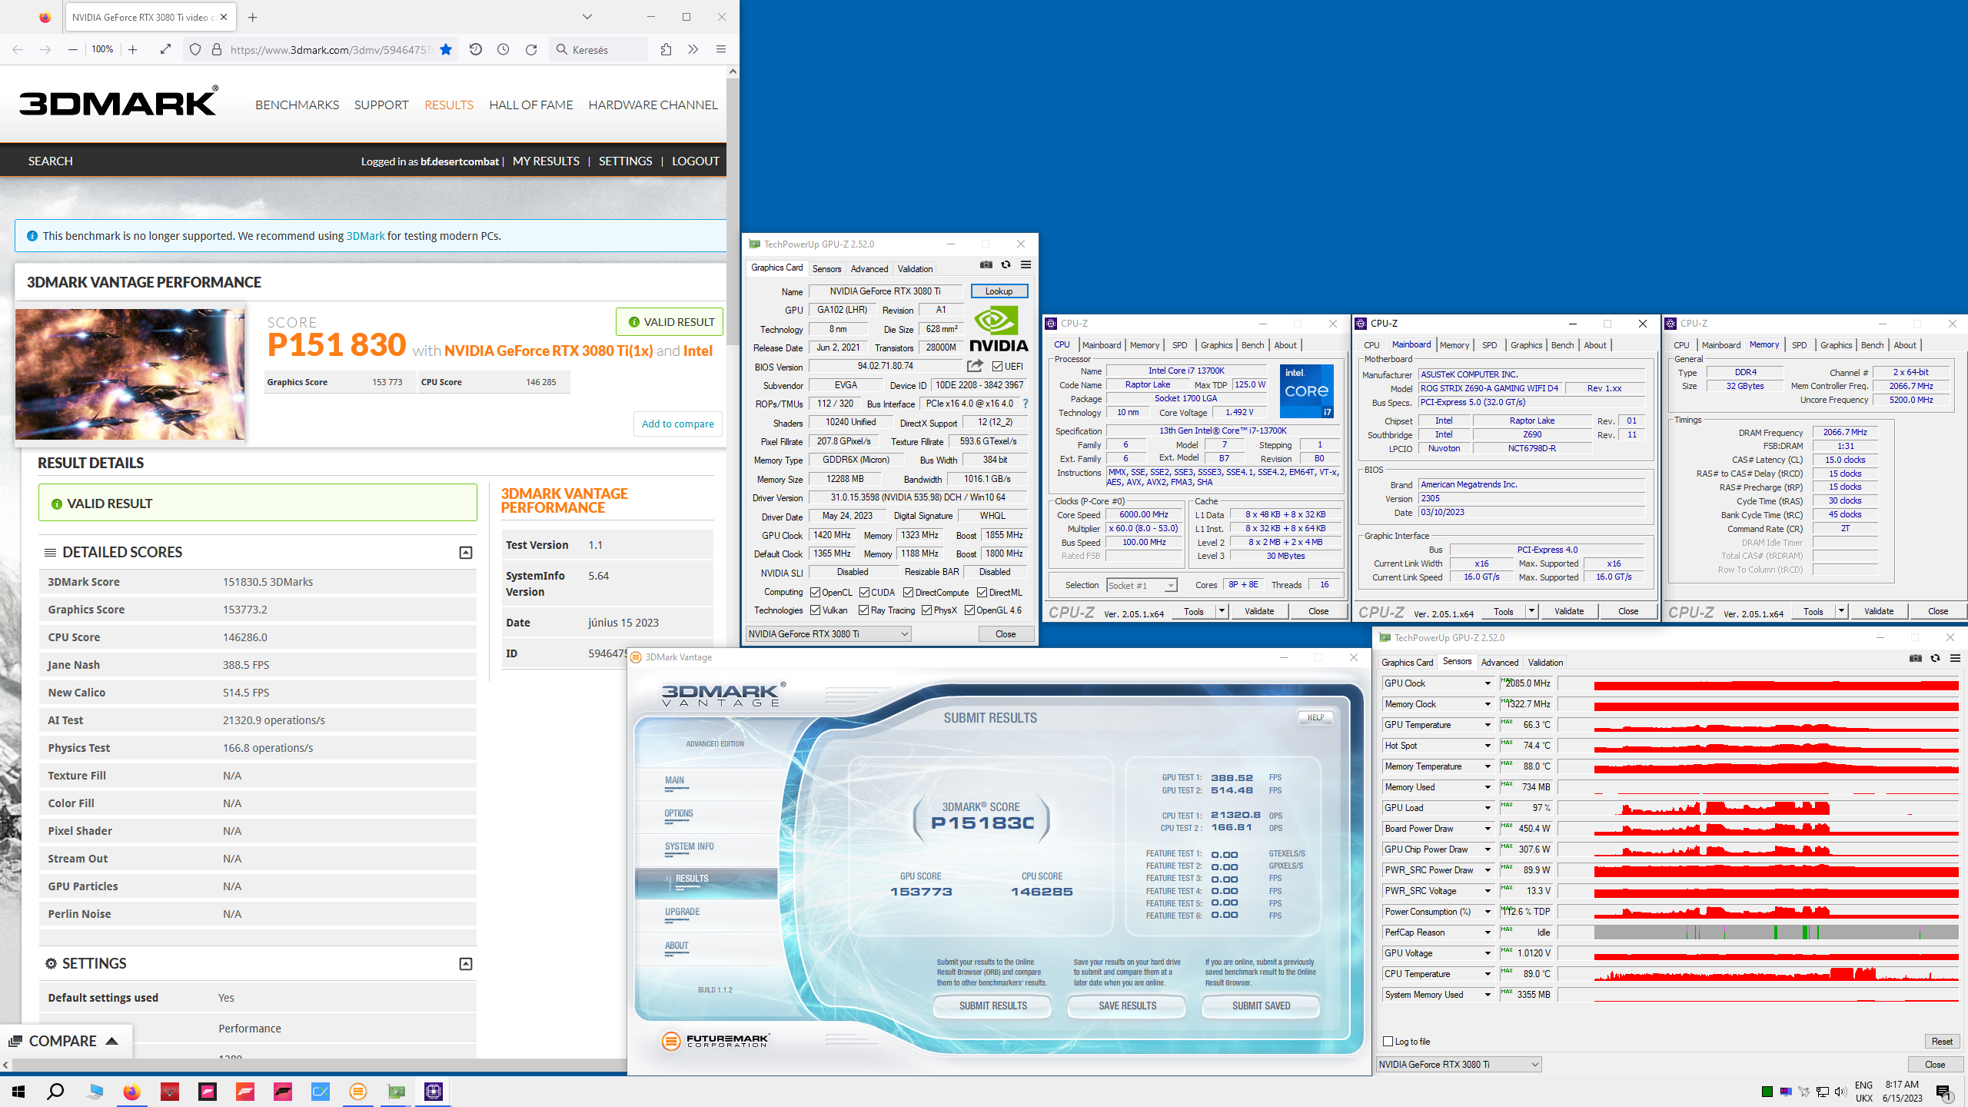The image size is (1968, 1107).
Task: Switch to Advanced tab in GPU-Z Graphics Card window
Action: coord(869,269)
